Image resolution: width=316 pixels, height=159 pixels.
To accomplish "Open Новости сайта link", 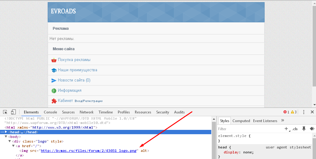I will pos(74,80).
